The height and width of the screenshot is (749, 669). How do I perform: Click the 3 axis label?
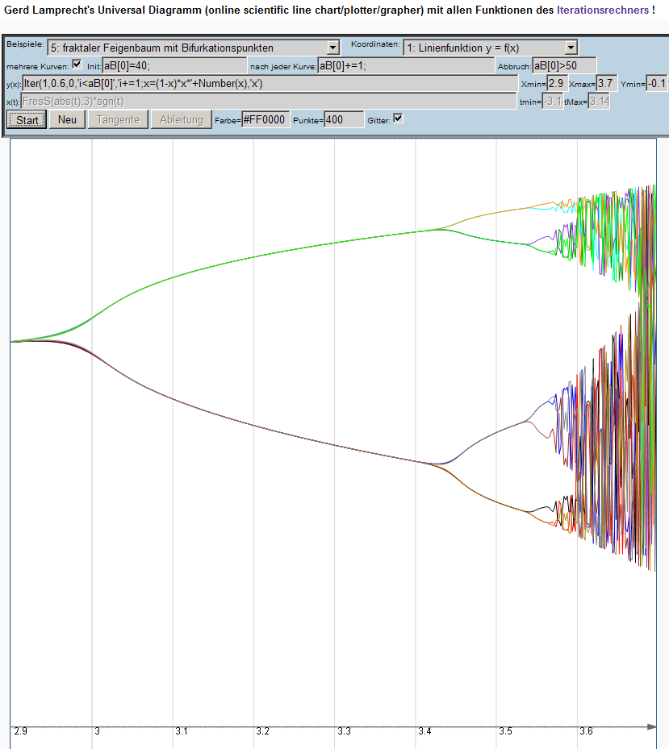click(x=97, y=731)
